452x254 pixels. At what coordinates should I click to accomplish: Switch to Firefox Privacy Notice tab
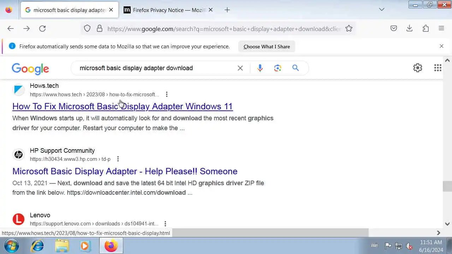click(x=168, y=10)
